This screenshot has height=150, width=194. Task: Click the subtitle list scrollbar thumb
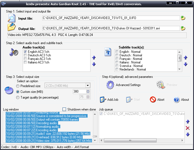coord(179,58)
